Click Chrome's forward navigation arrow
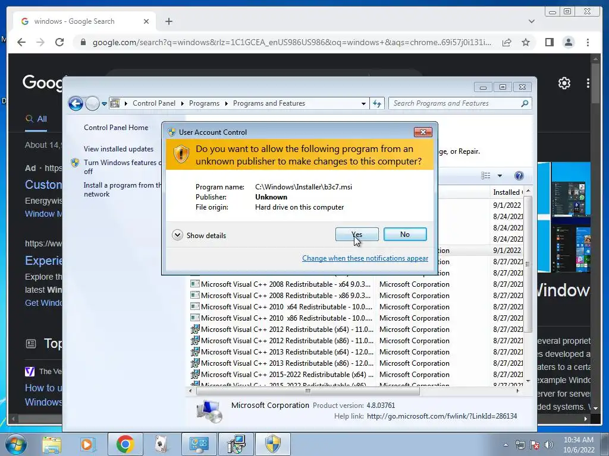Viewport: 609px width, 456px height. point(40,42)
